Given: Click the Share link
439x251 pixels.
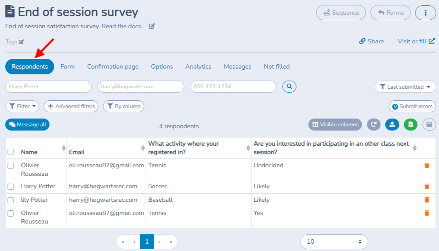Looking at the screenshot, I should [371, 41].
